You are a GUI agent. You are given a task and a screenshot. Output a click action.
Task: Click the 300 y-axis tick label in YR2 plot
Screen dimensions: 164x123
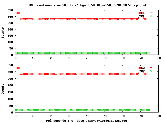click(x=10, y=72)
